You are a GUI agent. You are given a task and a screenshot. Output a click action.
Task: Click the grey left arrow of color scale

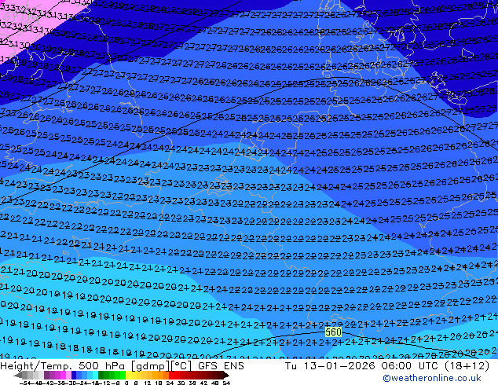pos(18,375)
